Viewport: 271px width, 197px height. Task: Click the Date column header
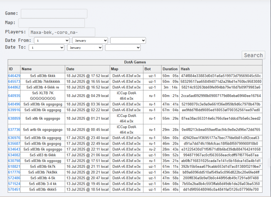click(x=88, y=69)
